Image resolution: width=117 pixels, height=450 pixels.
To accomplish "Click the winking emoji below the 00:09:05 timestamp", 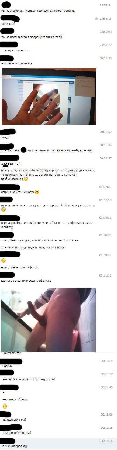I will 4,260.
